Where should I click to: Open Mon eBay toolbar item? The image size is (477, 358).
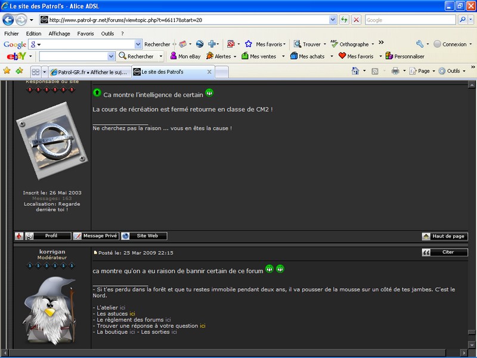[185, 56]
